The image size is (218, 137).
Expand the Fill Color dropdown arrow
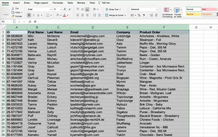coord(61,15)
